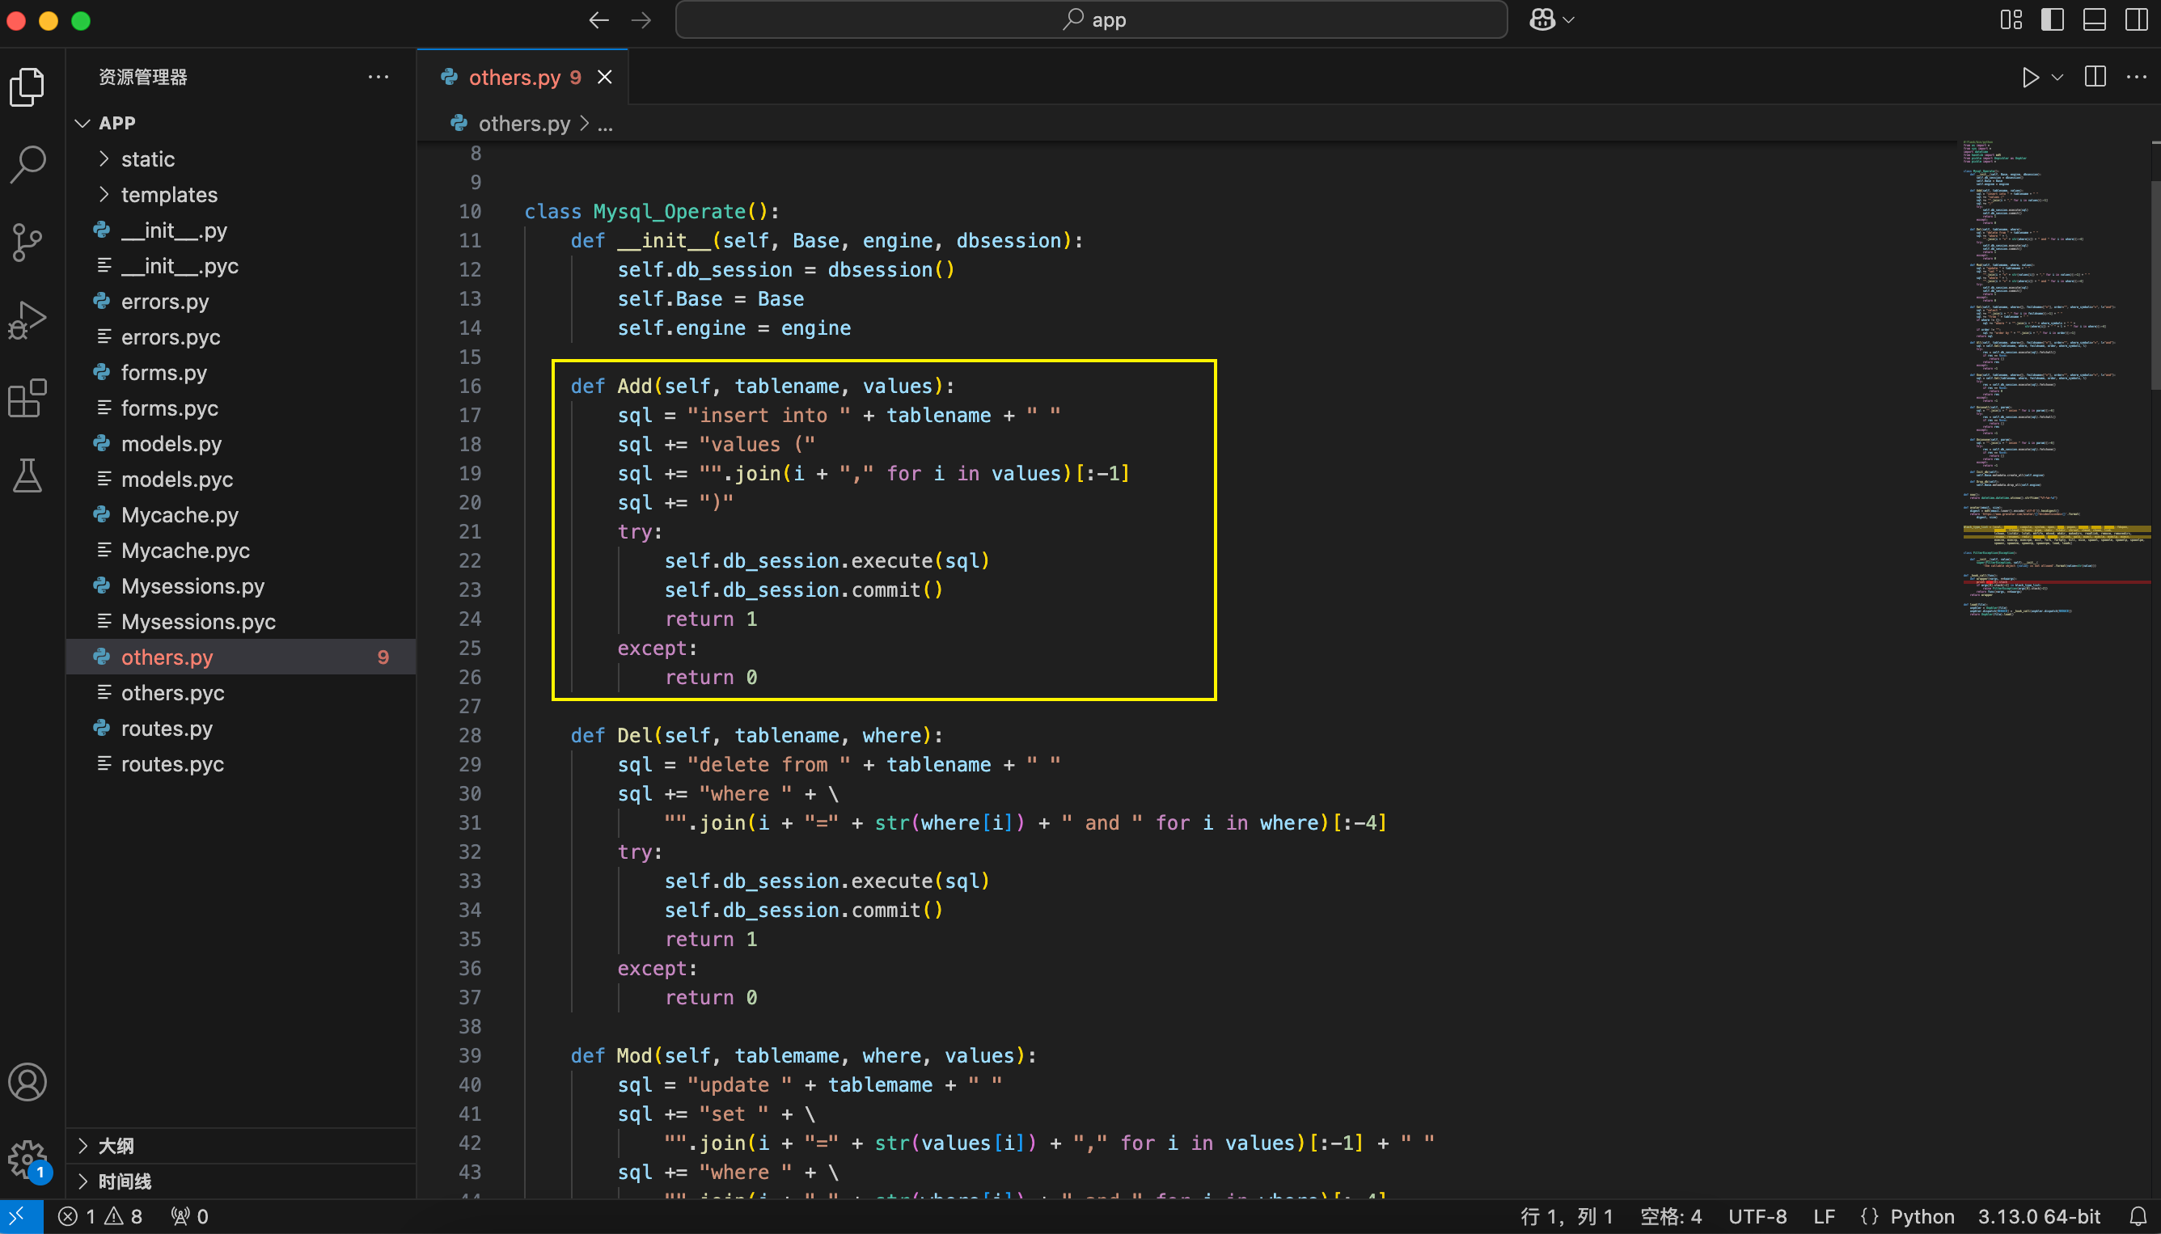
Task: Open the Run and Debug panel
Action: pyautogui.click(x=28, y=319)
